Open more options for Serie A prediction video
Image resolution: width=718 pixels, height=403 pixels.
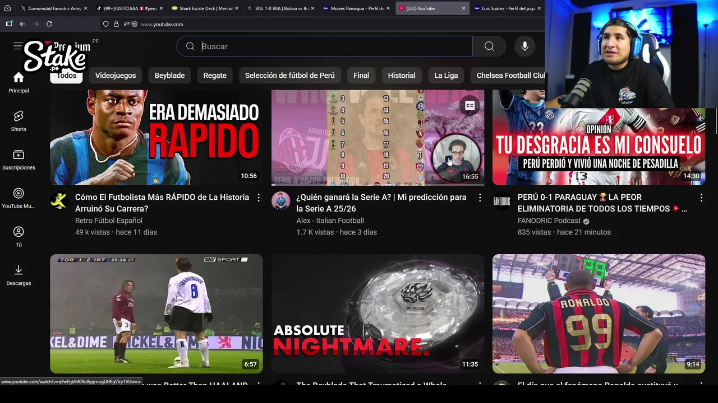480,198
